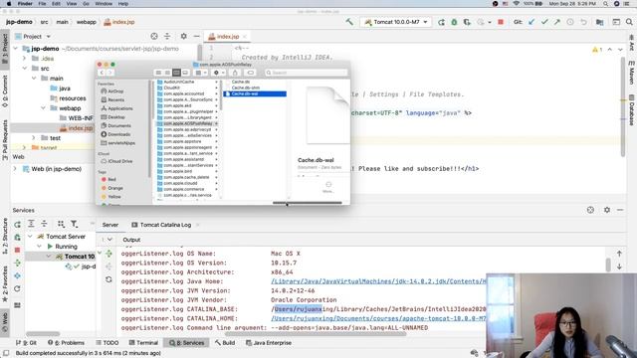Viewport: 637px width, 358px height.
Task: Click Finder edit tags button
Action: coord(250,73)
